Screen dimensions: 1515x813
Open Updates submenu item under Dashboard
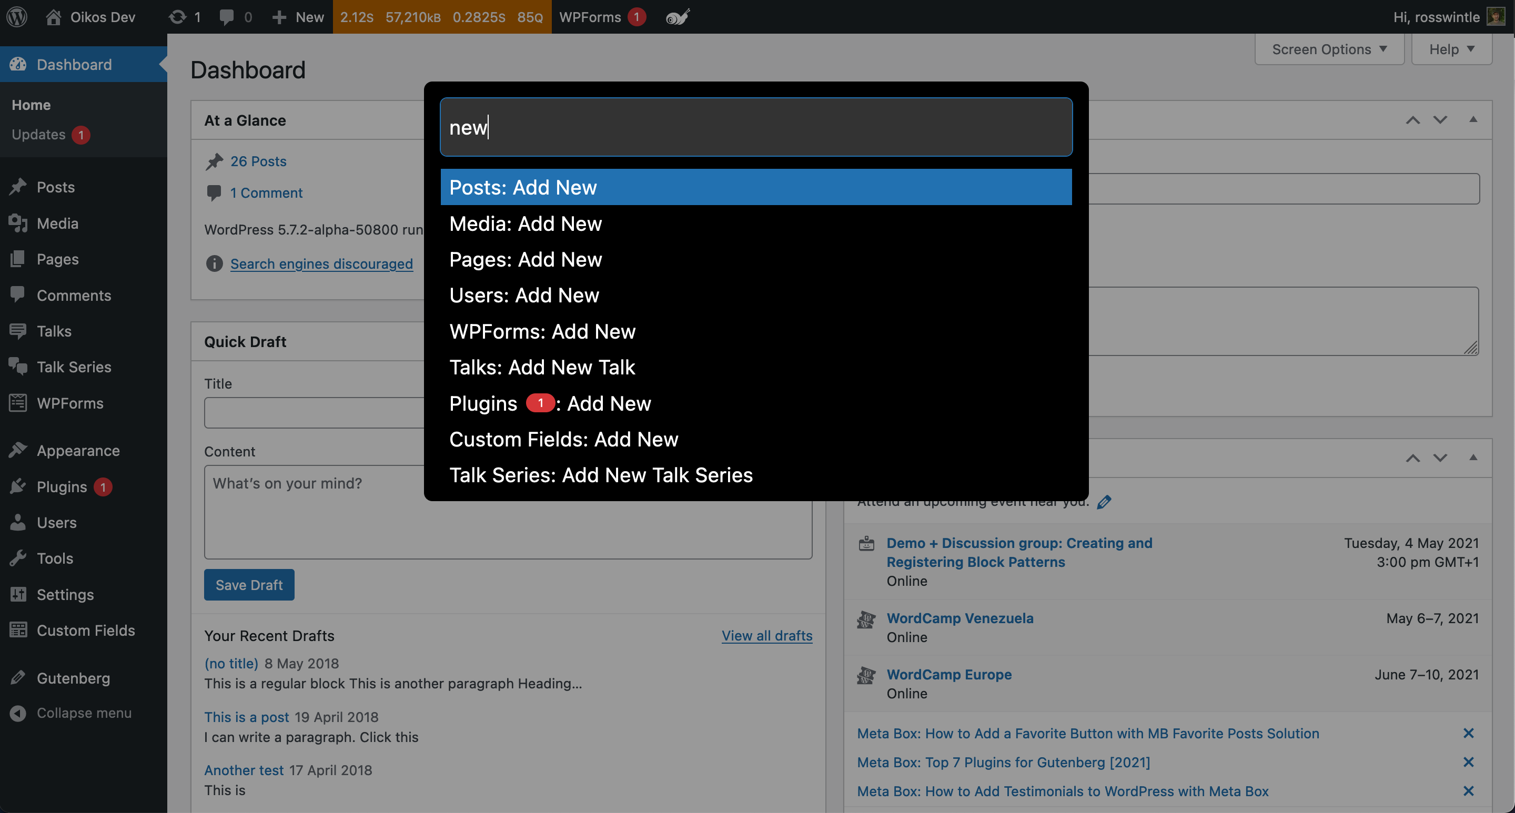coord(50,135)
